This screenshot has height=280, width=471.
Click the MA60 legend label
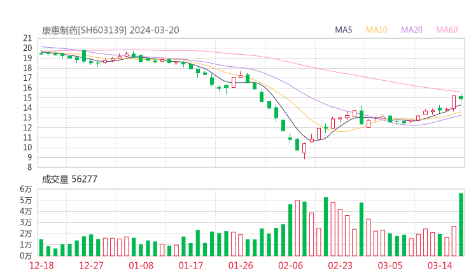(447, 30)
